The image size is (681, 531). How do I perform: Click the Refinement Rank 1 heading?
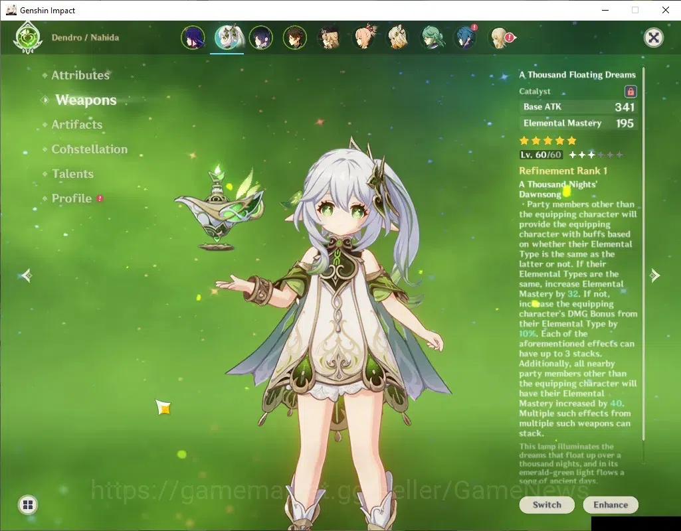point(563,171)
